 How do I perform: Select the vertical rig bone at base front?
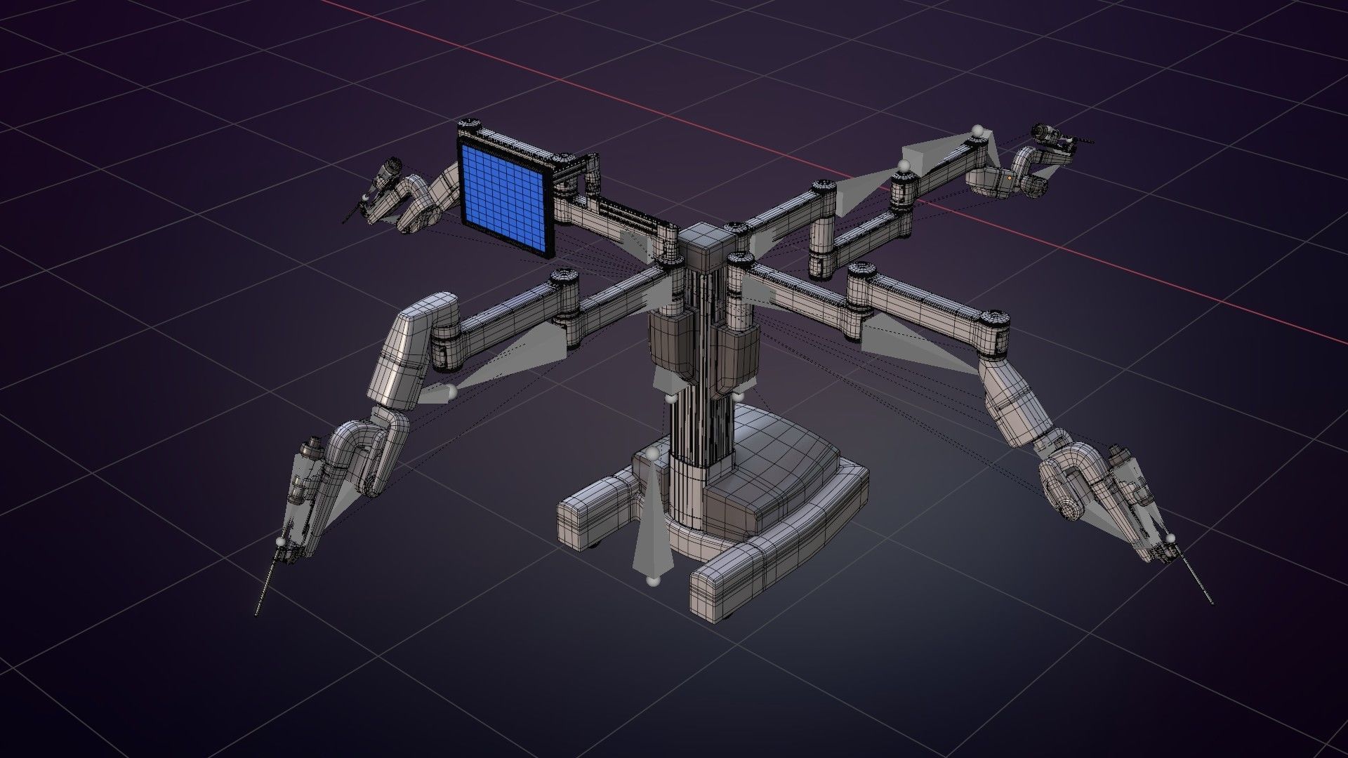point(654,518)
